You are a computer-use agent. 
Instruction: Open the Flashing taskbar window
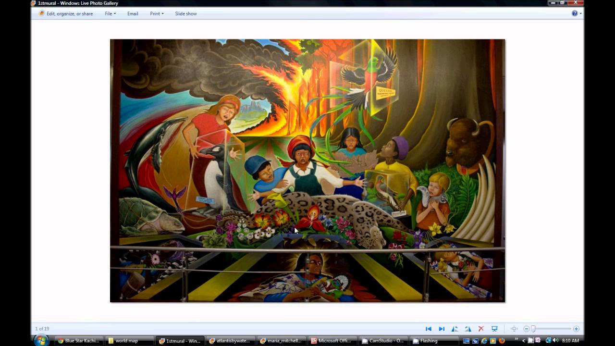tap(434, 341)
